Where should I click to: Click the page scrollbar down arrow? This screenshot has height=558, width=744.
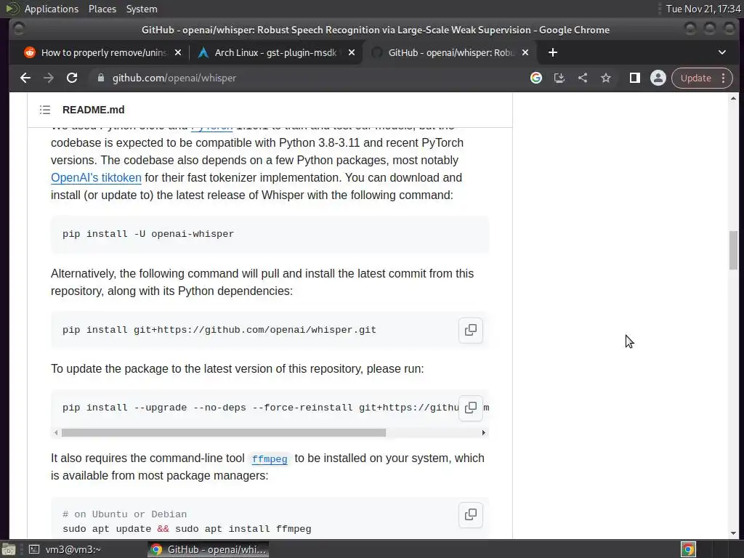click(x=734, y=533)
